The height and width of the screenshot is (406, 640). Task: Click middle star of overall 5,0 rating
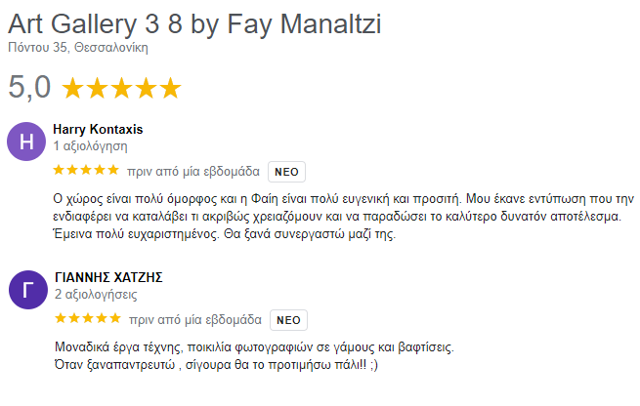tap(122, 89)
